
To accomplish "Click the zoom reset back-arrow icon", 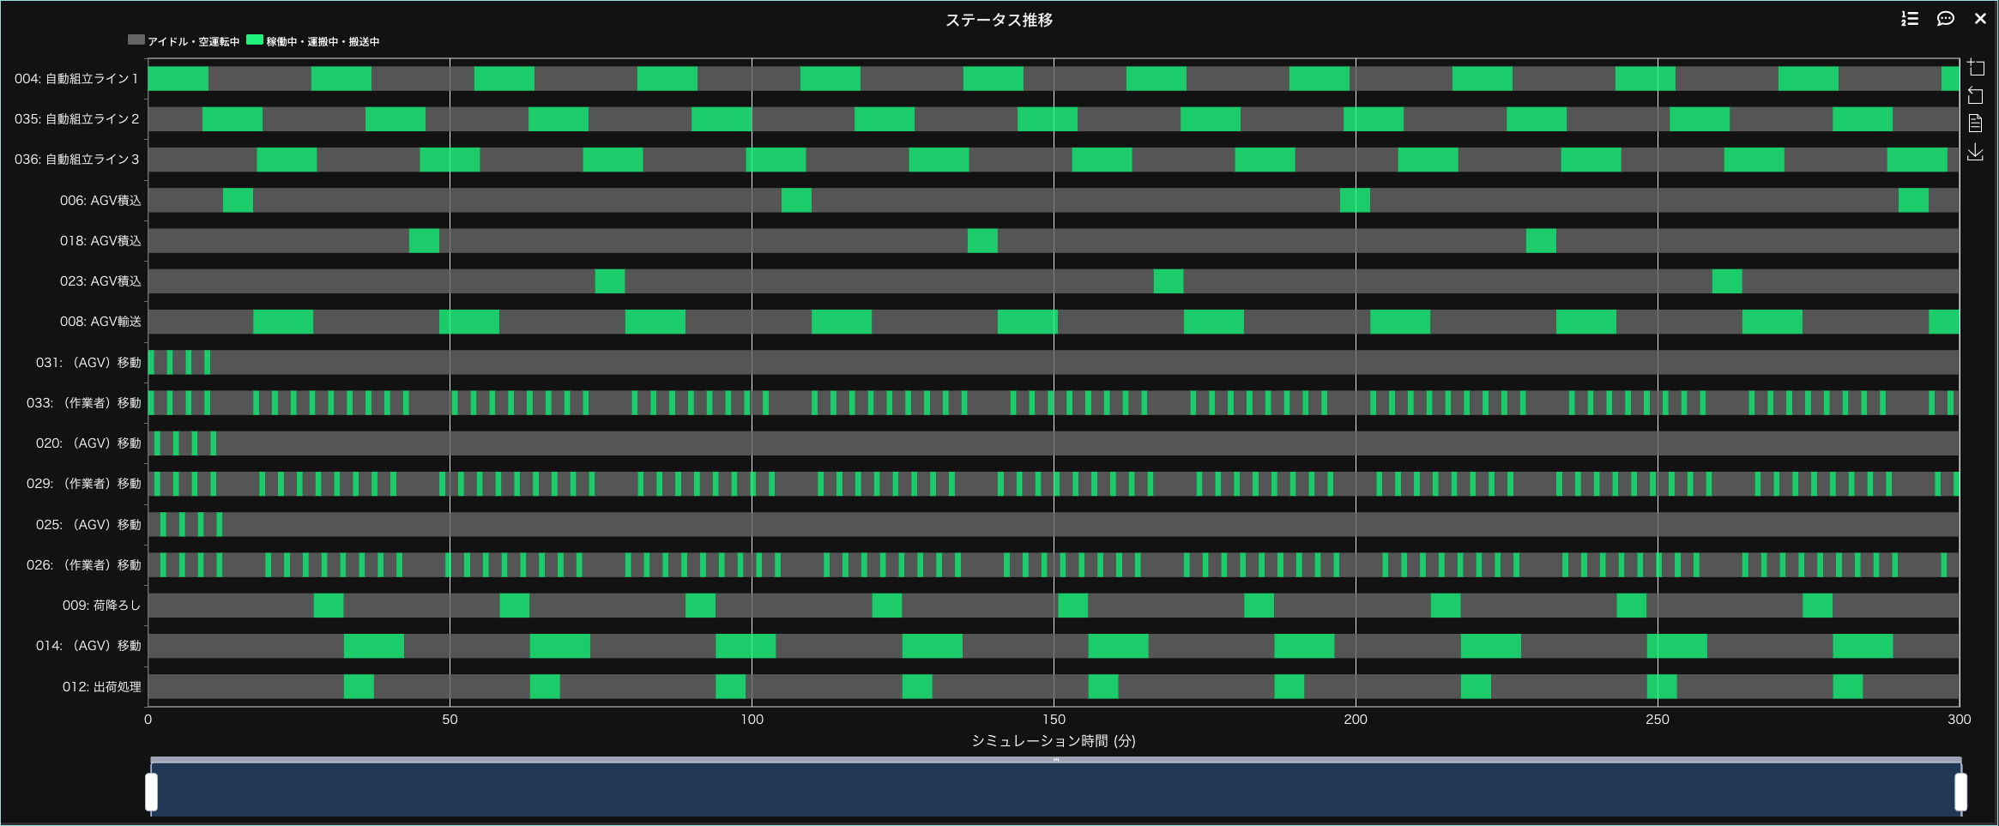I will pos(1976,95).
